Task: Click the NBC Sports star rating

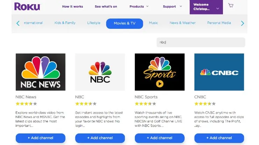Action: (x=145, y=104)
